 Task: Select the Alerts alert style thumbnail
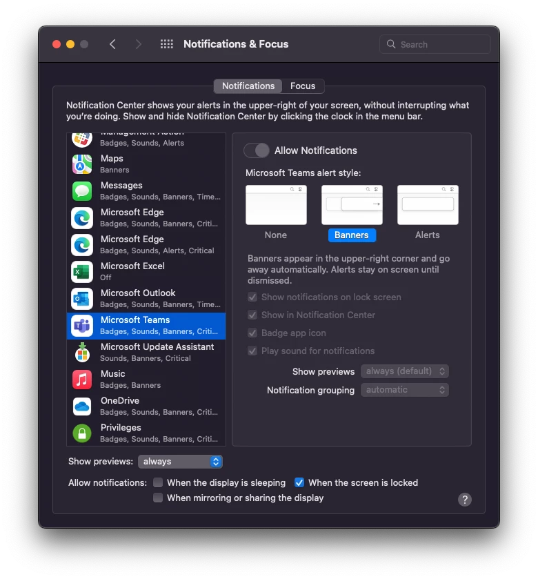428,205
